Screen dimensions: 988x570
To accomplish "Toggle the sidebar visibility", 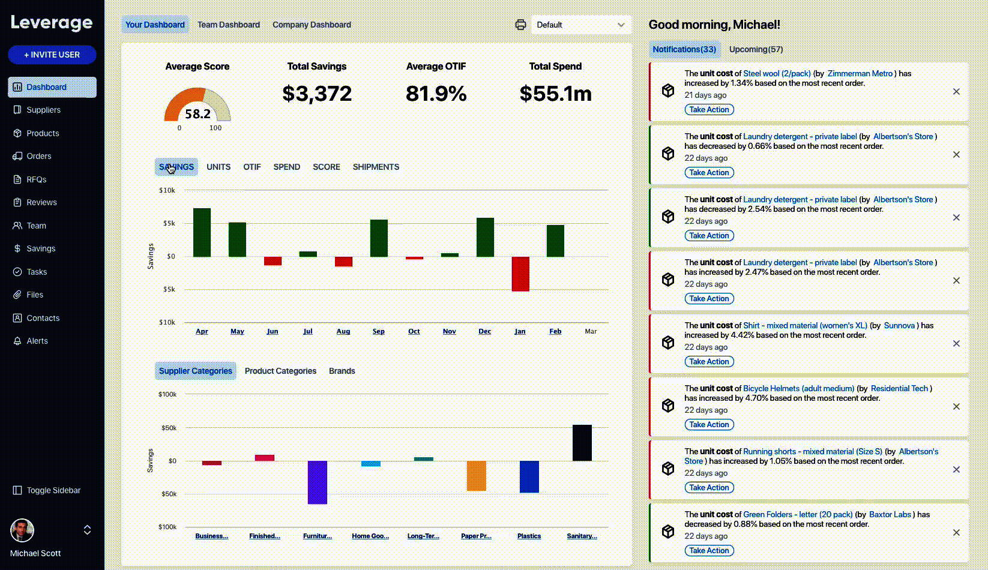I will pyautogui.click(x=47, y=490).
